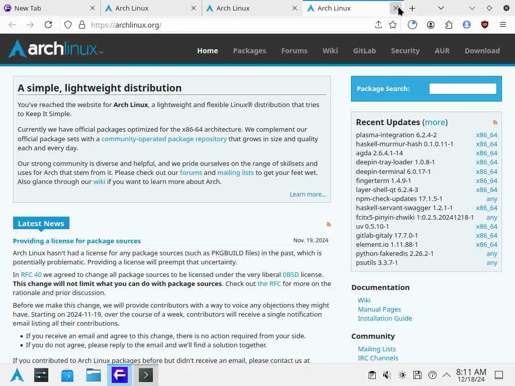Screen dimensions: 515x386
Task: Switch to the New Tab tab
Action: [x=51, y=8]
